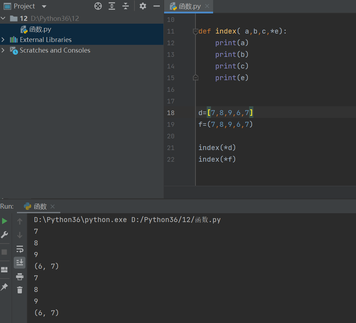
Task: Open Project panel settings gear
Action: tap(143, 6)
